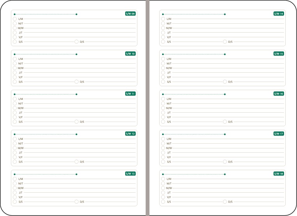Select the L/M label in week S/W 13
This screenshot has height=216, width=297.
tap(21, 179)
